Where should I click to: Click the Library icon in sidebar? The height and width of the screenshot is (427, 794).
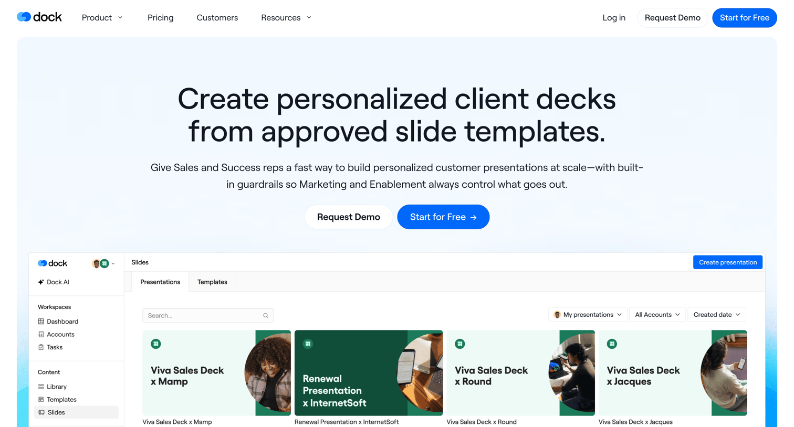pos(41,387)
